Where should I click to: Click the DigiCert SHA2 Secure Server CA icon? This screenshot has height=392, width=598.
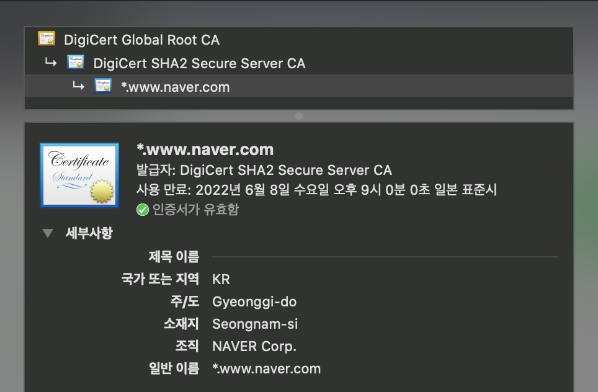[x=76, y=62]
